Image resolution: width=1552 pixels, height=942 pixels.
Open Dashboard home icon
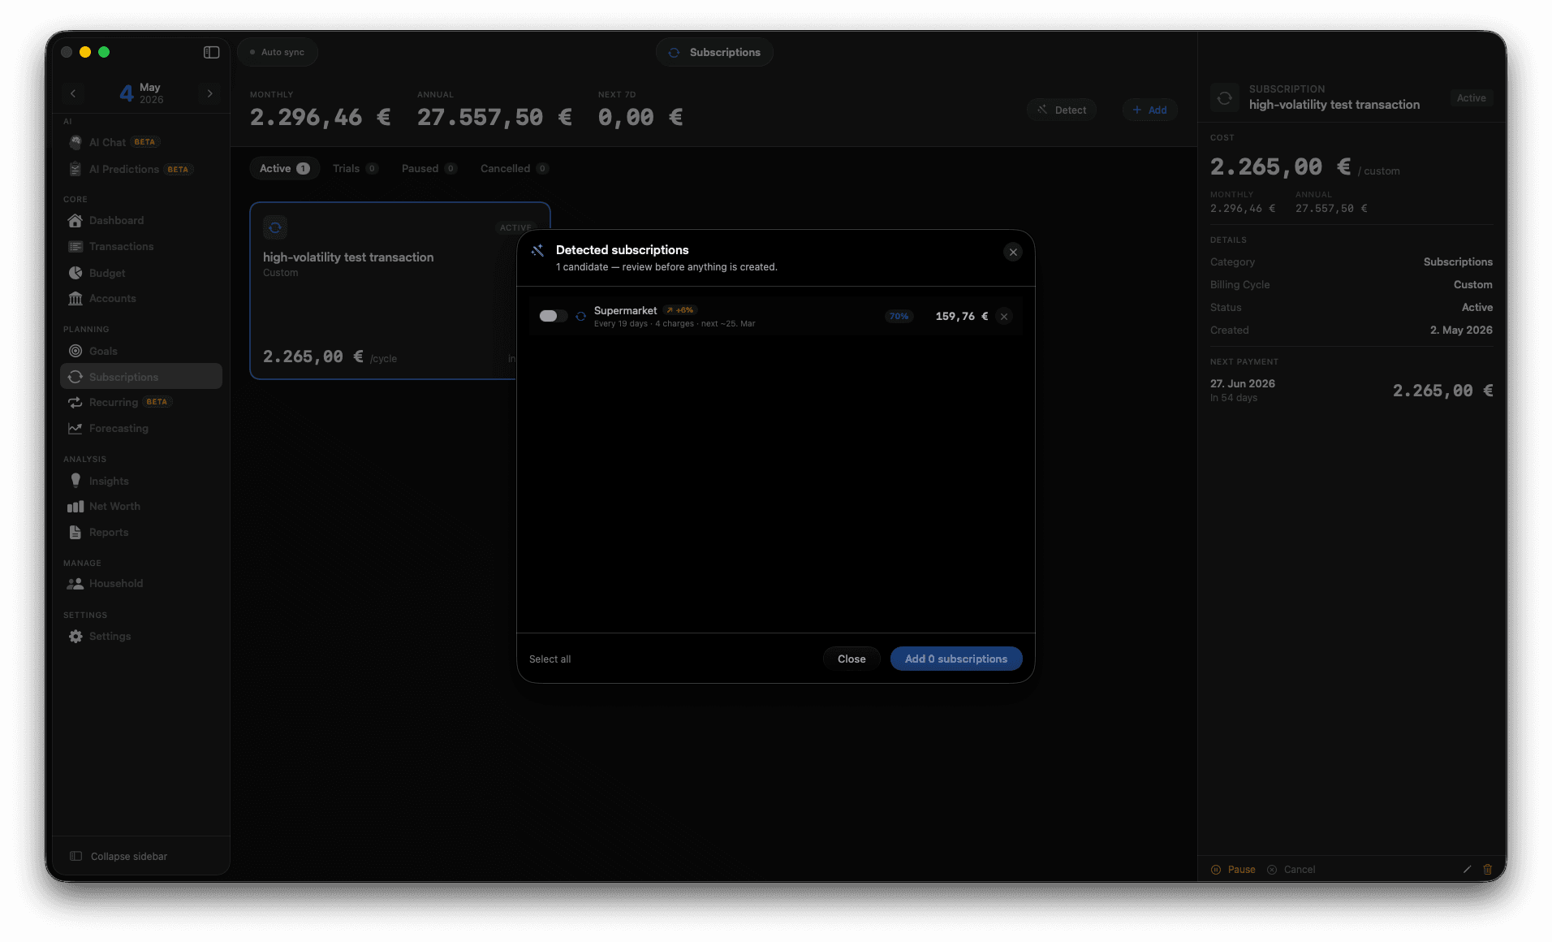(x=75, y=221)
